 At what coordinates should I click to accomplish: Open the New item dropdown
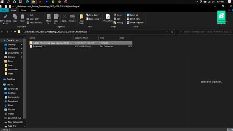point(92,15)
